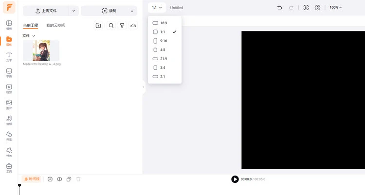The image size is (365, 195).
Task: Select the 9:16 aspect ratio option
Action: [x=164, y=41]
